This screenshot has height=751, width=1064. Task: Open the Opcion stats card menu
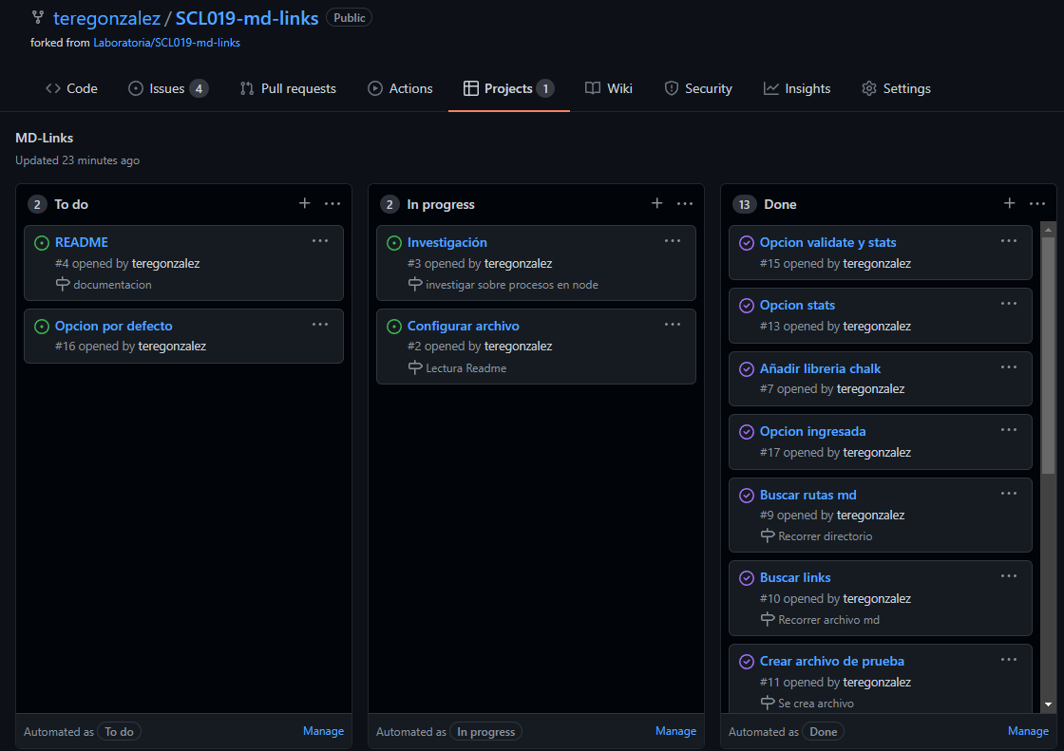pyautogui.click(x=1008, y=304)
